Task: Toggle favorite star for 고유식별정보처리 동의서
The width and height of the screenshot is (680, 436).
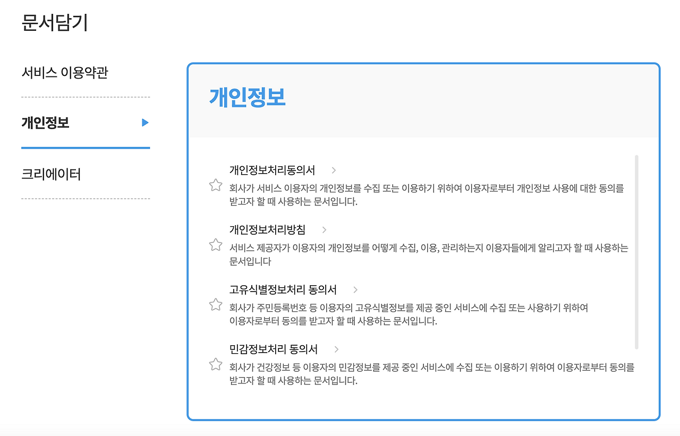Action: (215, 304)
